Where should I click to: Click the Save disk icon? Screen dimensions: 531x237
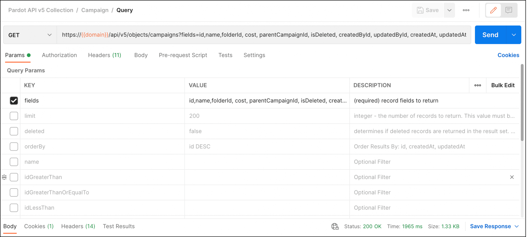click(420, 10)
